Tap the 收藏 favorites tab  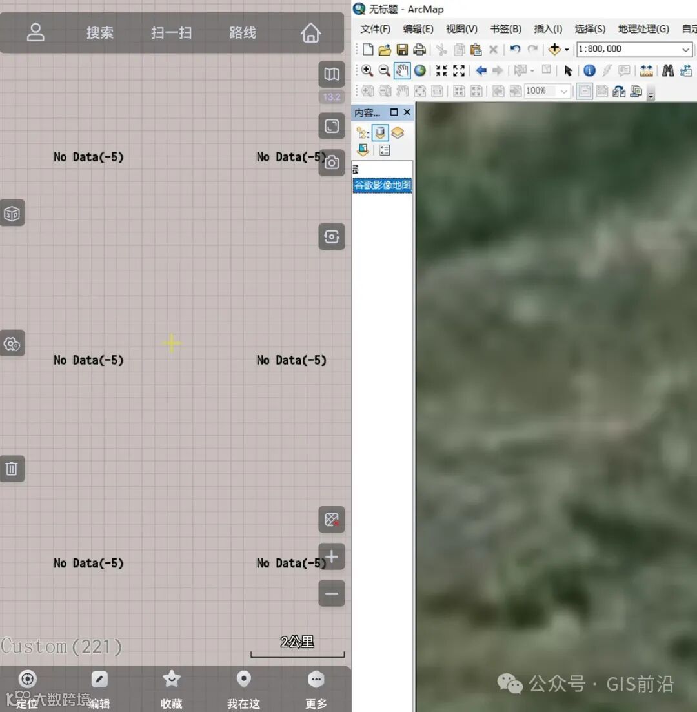[x=171, y=689]
